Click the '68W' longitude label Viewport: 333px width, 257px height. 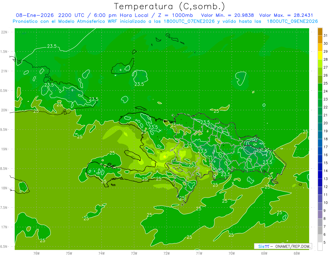pyautogui.click(x=297, y=253)
